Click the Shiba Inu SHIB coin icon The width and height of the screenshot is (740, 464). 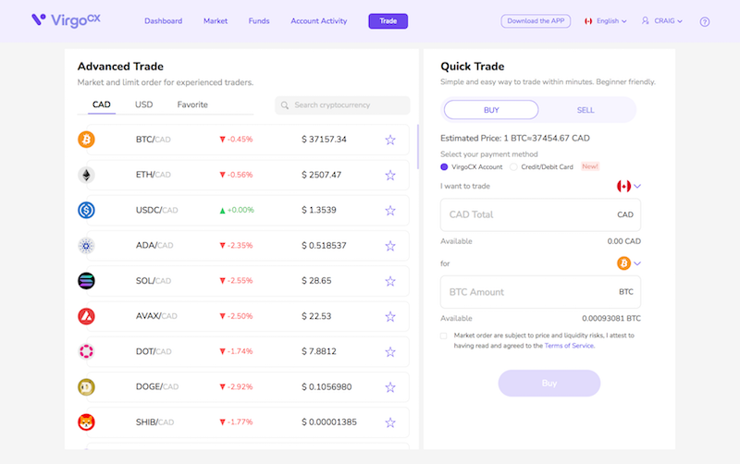[x=86, y=422]
